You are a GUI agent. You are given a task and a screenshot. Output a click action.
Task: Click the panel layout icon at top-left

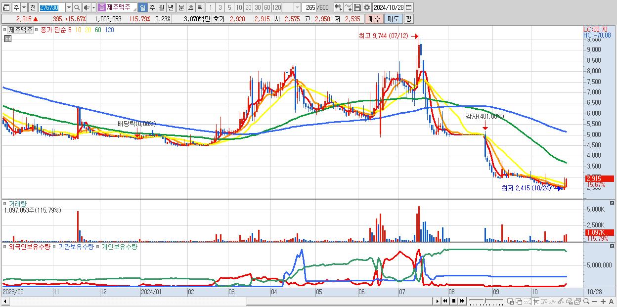coord(6,7)
